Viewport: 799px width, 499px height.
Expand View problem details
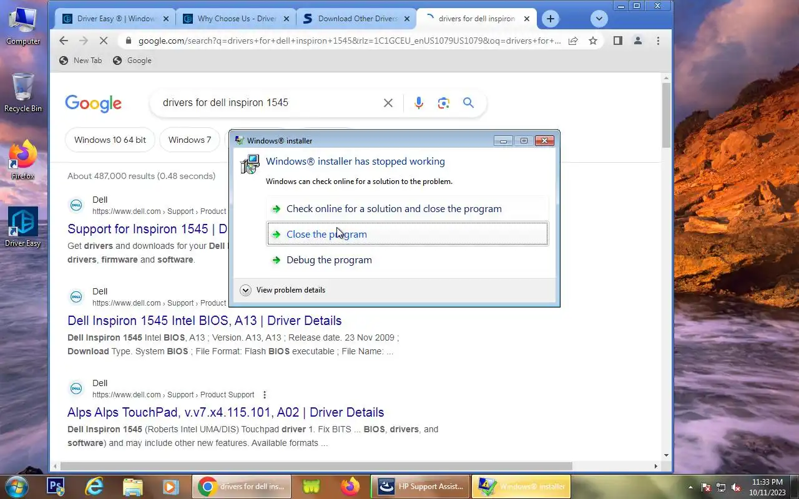[283, 290]
